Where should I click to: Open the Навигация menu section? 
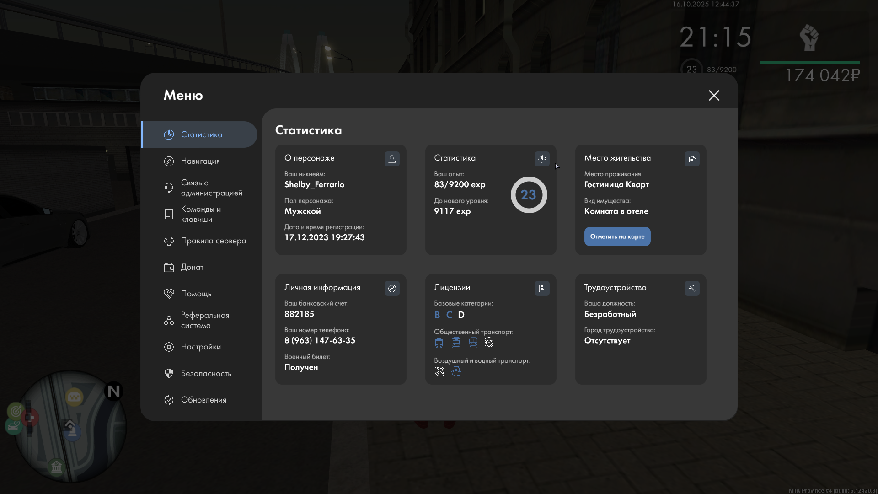click(200, 161)
